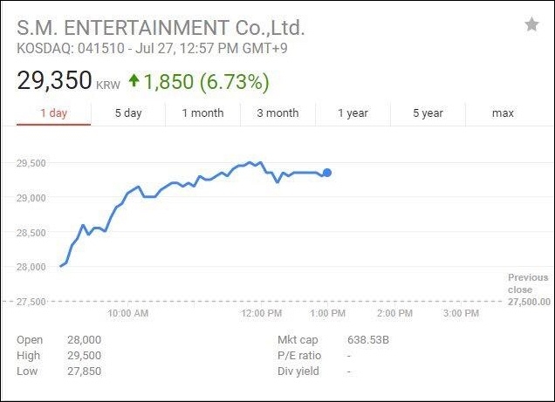This screenshot has width=555, height=402.
Task: Show the max range chart
Action: (x=503, y=113)
